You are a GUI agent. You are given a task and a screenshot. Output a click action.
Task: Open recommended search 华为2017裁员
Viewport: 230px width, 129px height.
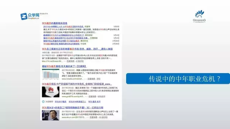pos(61,102)
